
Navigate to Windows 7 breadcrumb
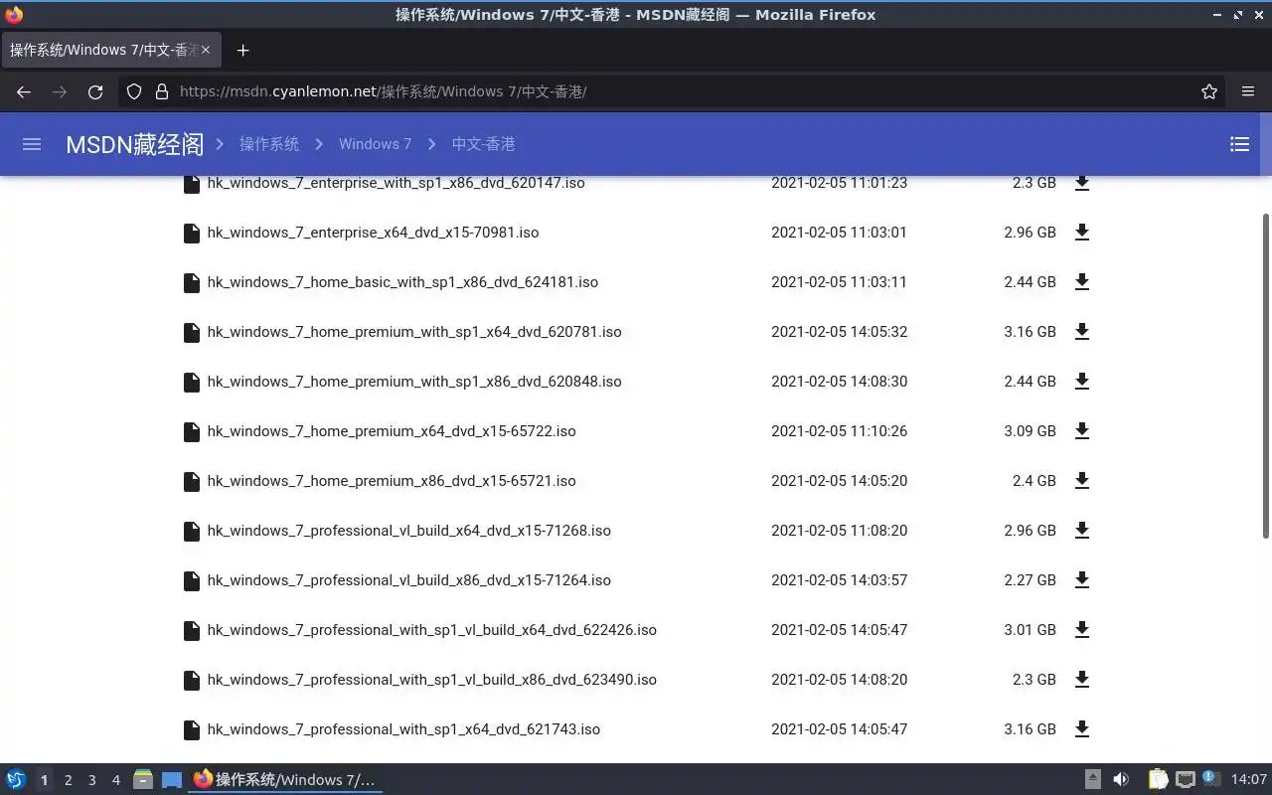375,144
